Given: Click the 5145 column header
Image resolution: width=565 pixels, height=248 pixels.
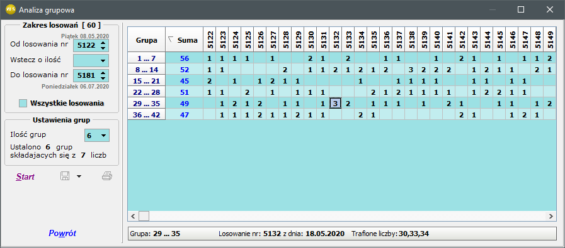Looking at the screenshot, I should [x=499, y=40].
